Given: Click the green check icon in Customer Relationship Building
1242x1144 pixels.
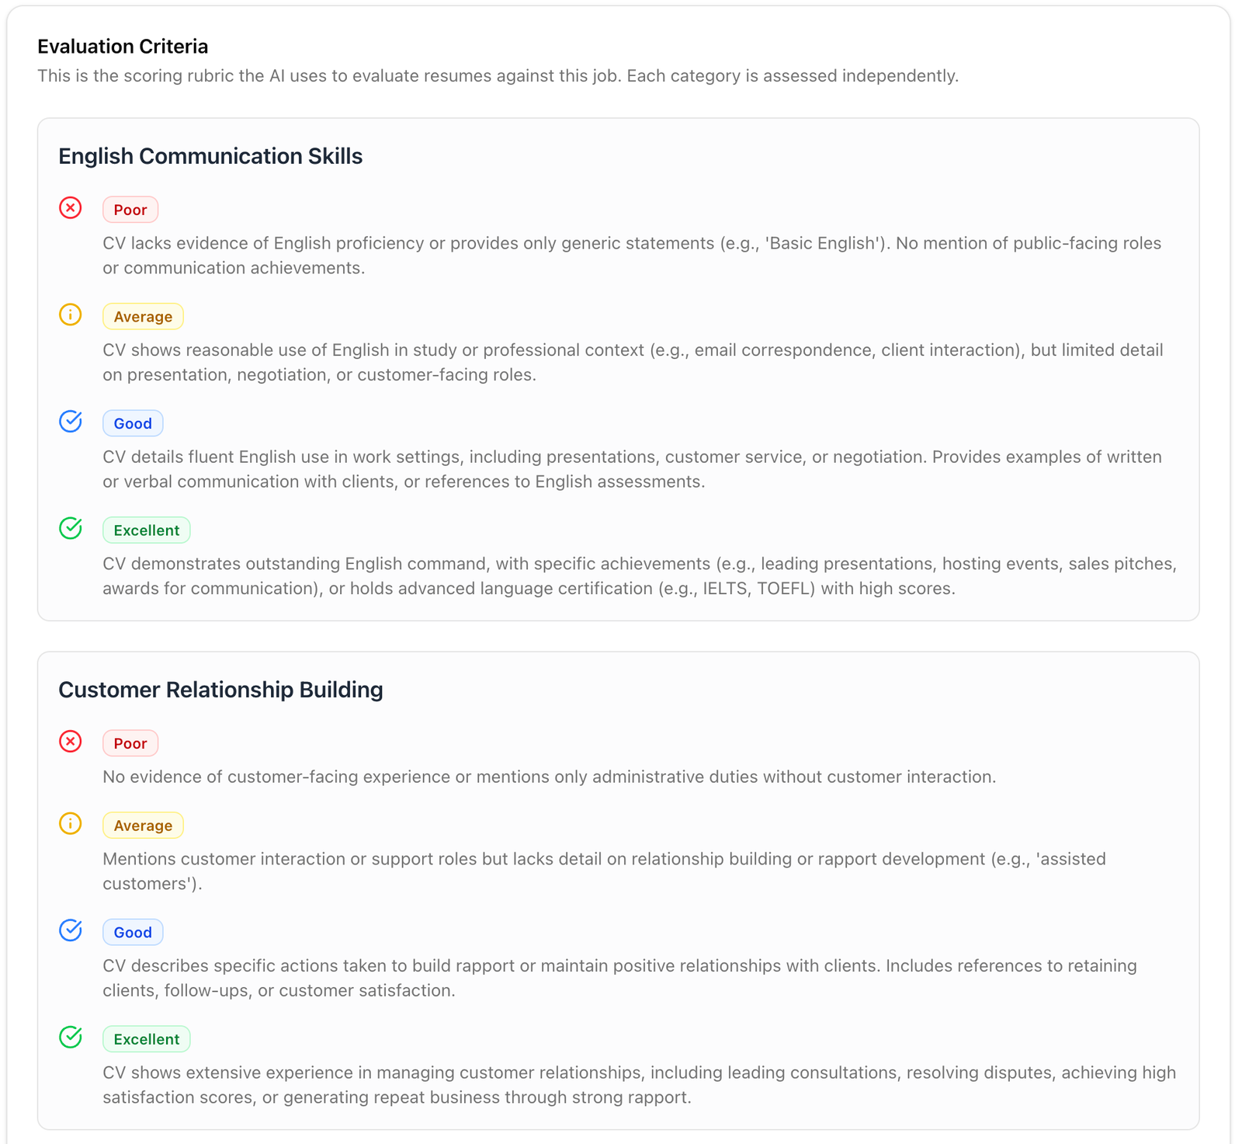Looking at the screenshot, I should pos(71,1037).
